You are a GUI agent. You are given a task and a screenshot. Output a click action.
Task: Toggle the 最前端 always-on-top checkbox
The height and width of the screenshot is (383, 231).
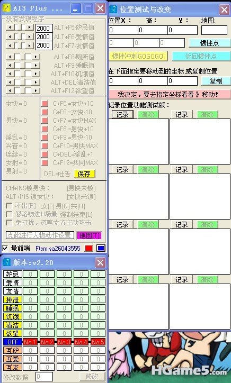pyautogui.click(x=5, y=249)
